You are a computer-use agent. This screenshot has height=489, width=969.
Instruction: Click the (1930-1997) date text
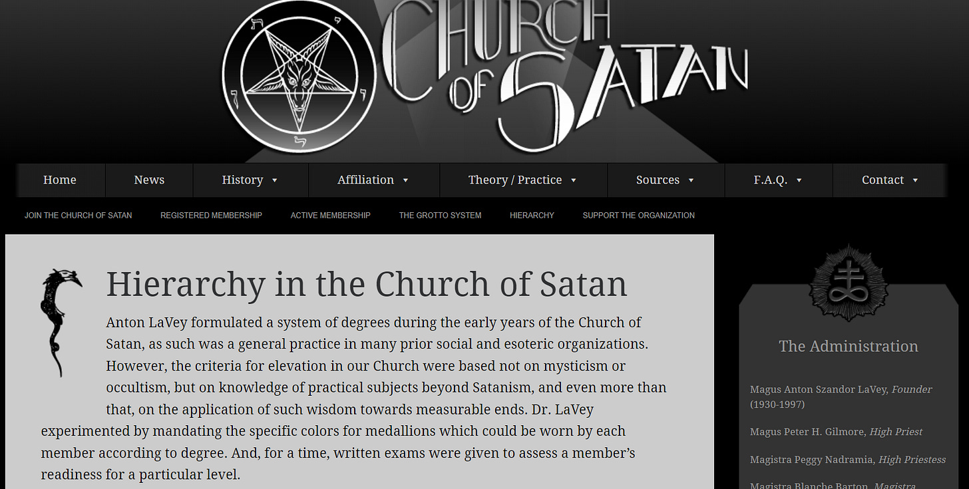tap(777, 405)
